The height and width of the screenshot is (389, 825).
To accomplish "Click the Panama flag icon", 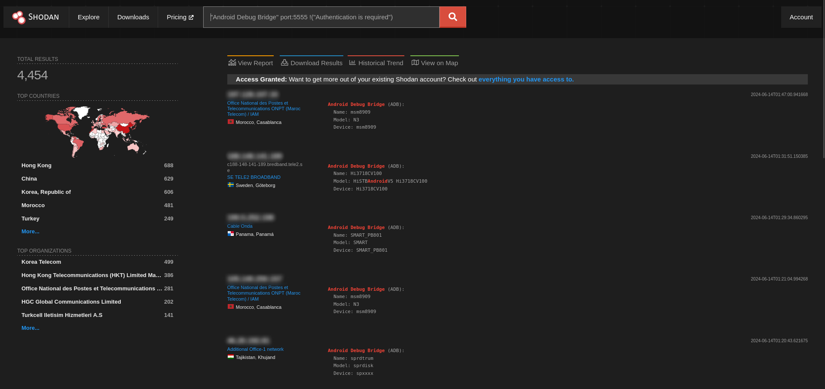I will [x=231, y=234].
